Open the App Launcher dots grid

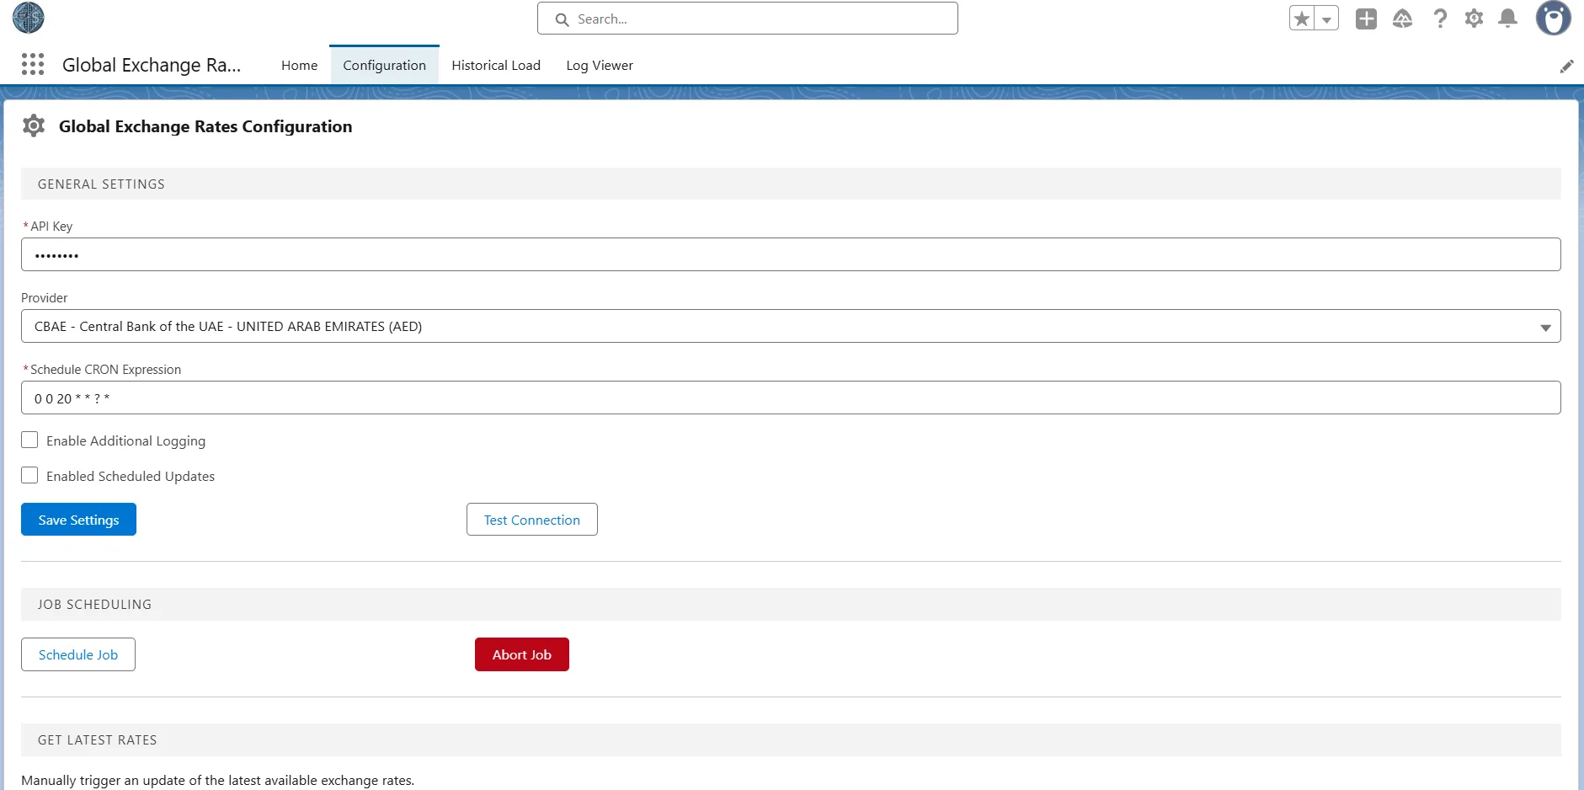[33, 65]
